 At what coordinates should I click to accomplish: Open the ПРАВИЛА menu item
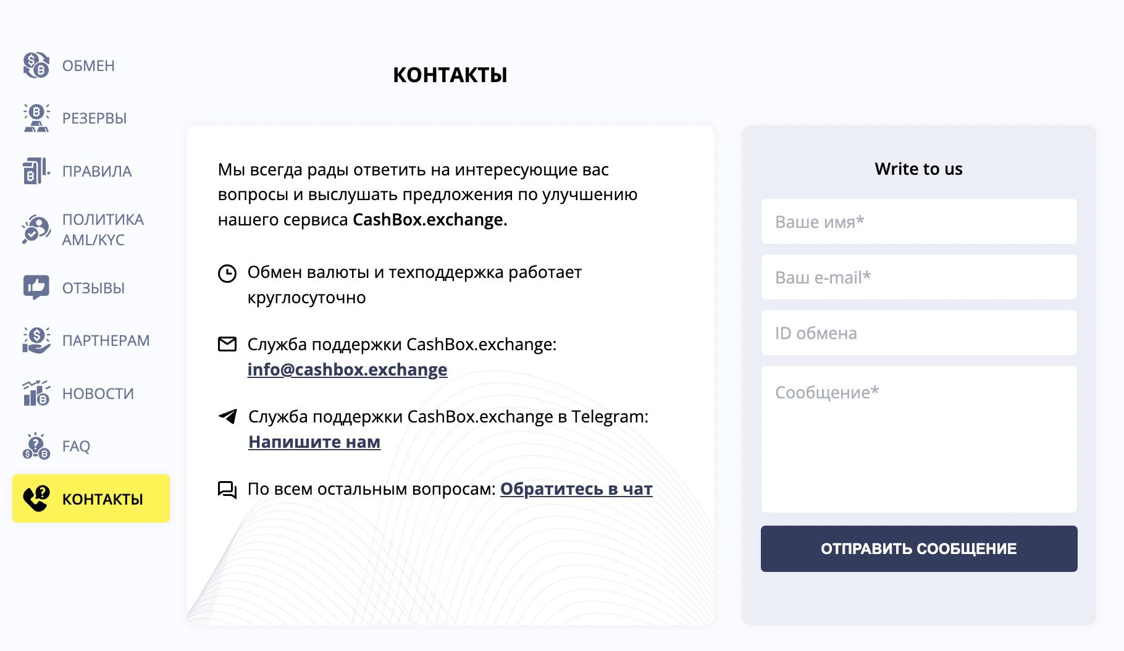(97, 172)
